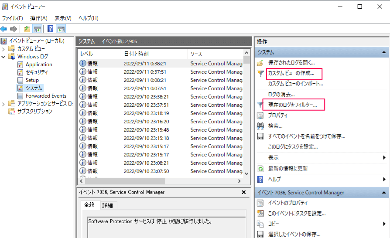This screenshot has width=390, height=238.
Task: Expand the 表示 submenu arrow
Action: pyautogui.click(x=384, y=158)
